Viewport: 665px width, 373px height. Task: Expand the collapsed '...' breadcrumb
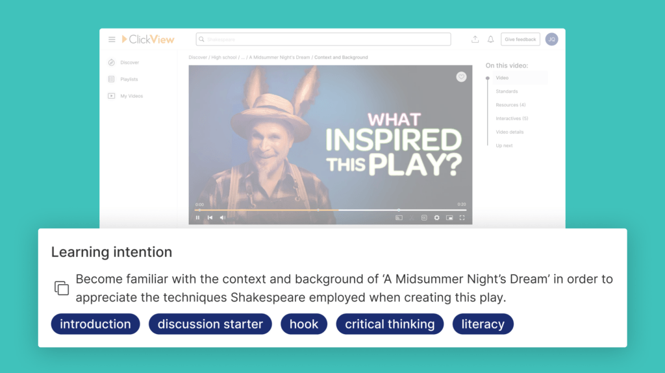point(243,58)
